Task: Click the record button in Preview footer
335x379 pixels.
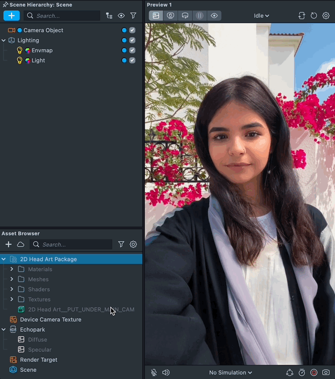Action: (314, 372)
